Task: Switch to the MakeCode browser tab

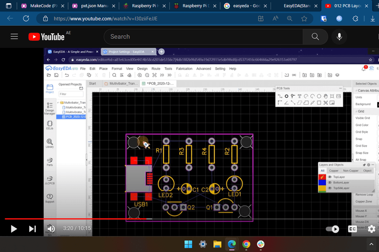Action: click(41, 6)
